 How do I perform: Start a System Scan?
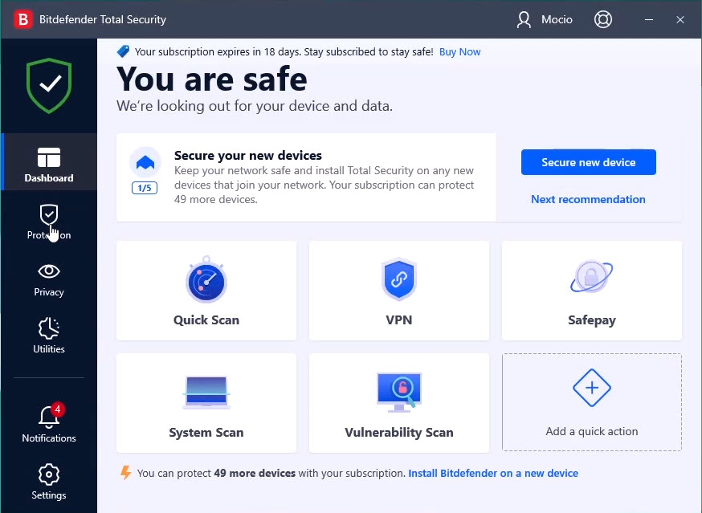click(206, 403)
